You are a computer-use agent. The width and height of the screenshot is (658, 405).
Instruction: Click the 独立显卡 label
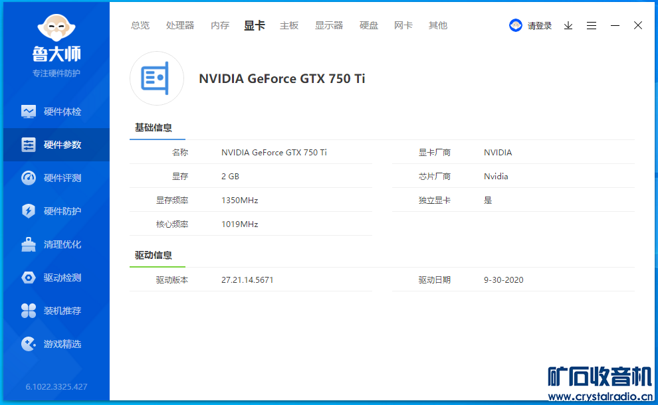coord(434,201)
